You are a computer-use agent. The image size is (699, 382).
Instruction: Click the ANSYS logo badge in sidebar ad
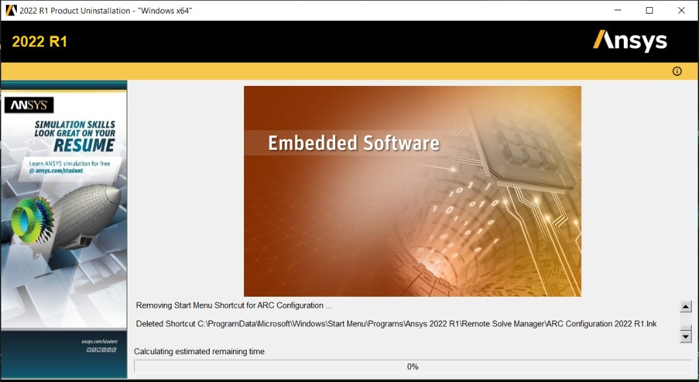(29, 105)
